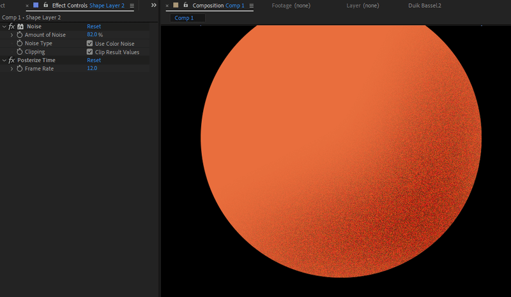Click the Amount of Noise 82.0 value
The image size is (511, 297).
click(x=92, y=35)
